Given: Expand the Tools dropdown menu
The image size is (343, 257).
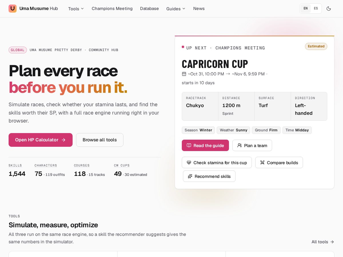Looking at the screenshot, I should (76, 9).
